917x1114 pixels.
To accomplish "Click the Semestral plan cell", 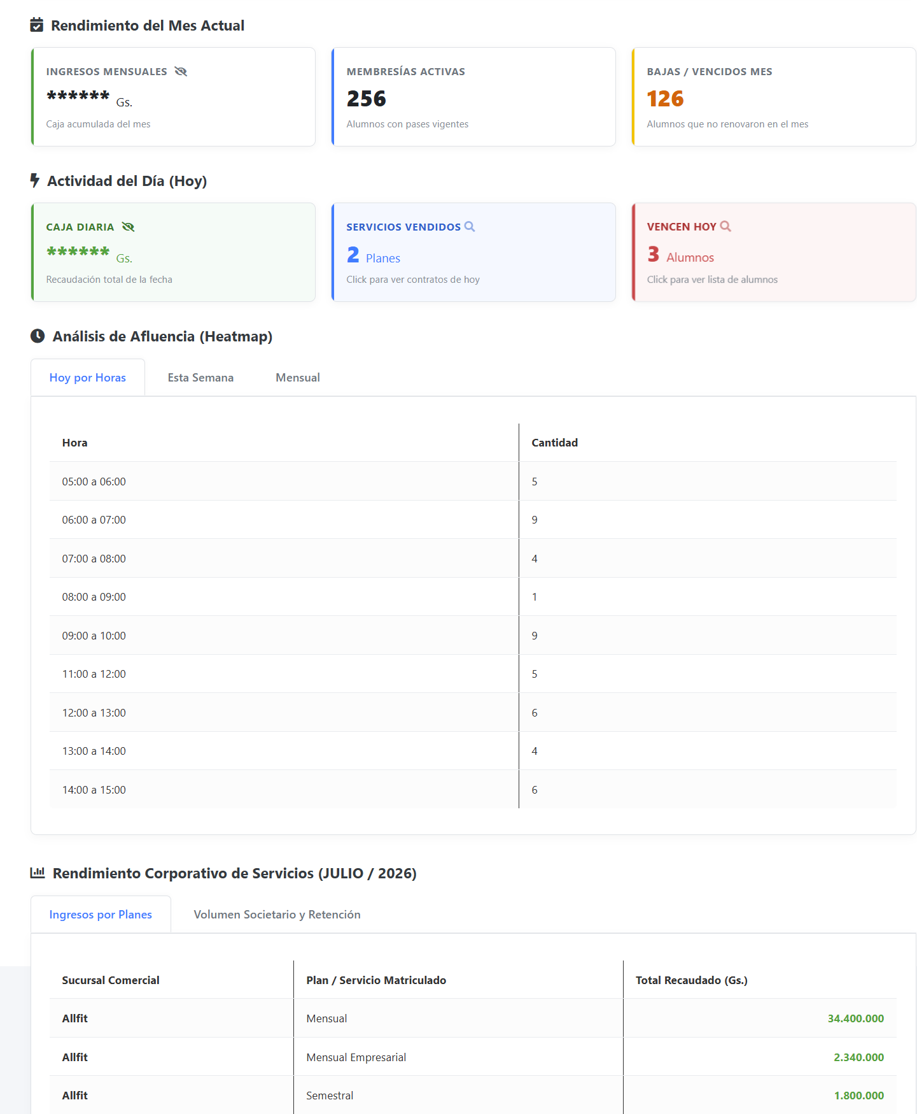I will click(x=458, y=1096).
